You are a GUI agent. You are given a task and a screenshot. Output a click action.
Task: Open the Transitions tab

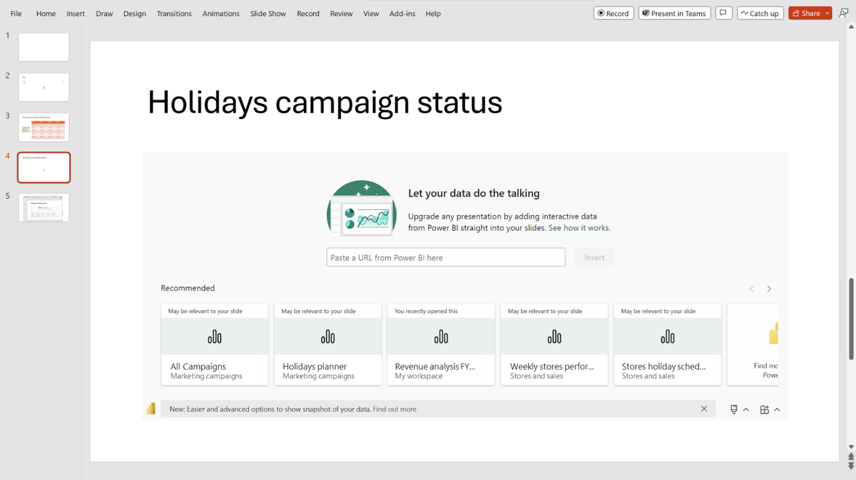tap(174, 13)
